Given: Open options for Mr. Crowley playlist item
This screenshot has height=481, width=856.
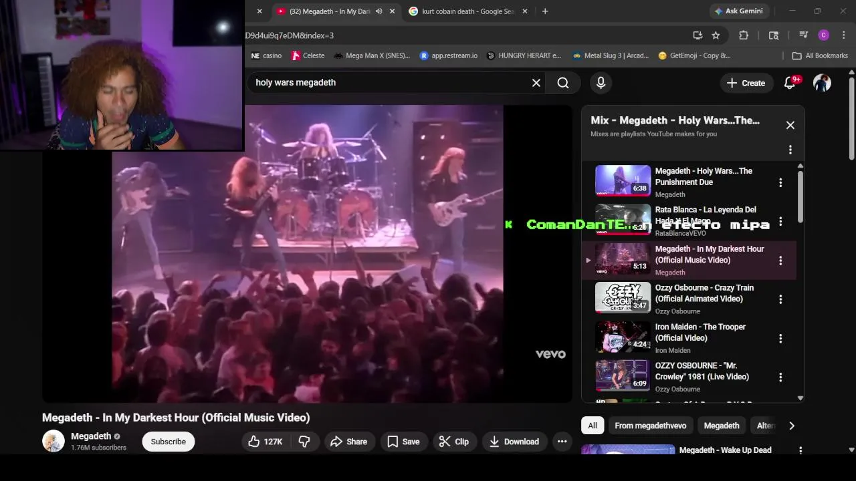Looking at the screenshot, I should (780, 377).
